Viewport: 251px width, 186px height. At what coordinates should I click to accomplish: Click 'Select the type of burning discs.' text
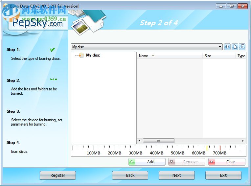pos(36,58)
